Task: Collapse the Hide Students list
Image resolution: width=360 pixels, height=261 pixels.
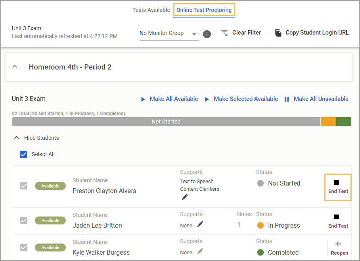Action: tap(17, 138)
